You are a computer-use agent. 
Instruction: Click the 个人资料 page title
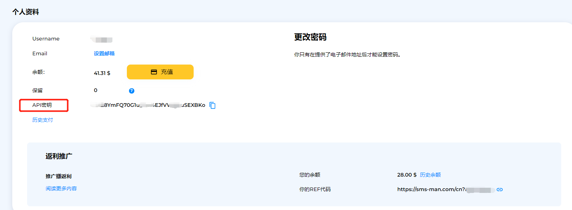[x=26, y=12]
